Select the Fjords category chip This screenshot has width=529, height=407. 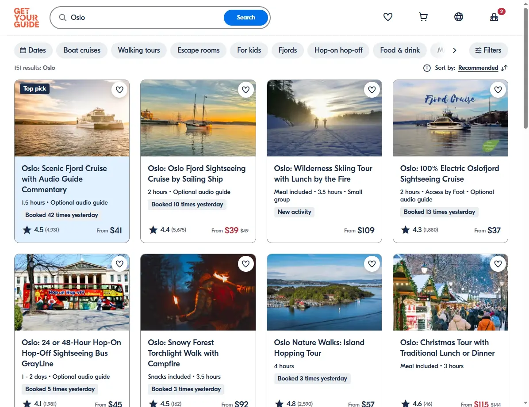pyautogui.click(x=288, y=50)
